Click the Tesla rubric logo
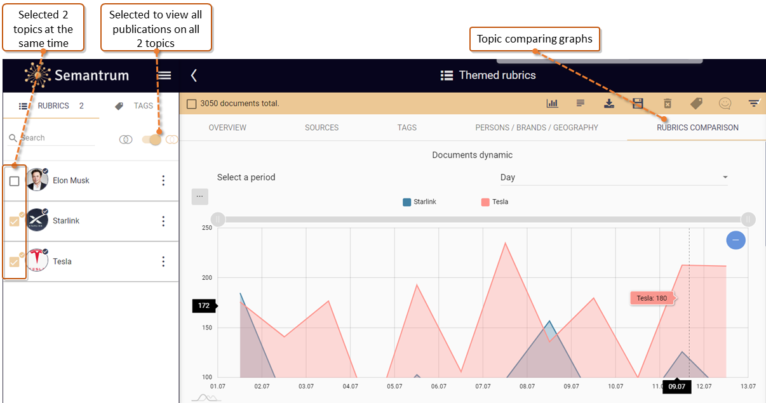 tap(37, 261)
